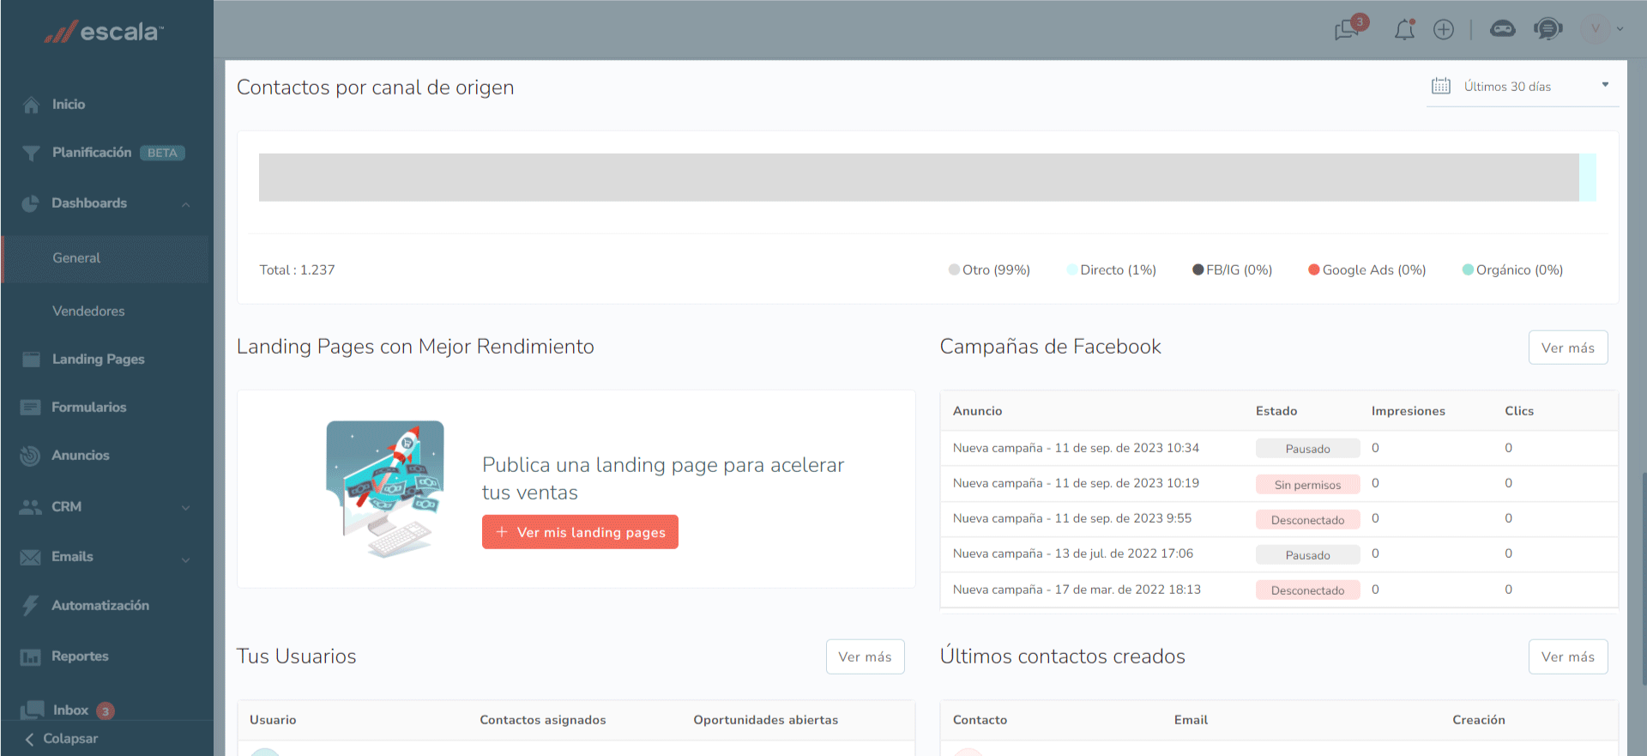This screenshot has height=756, width=1647.
Task: Click the user avatar V
Action: [x=1595, y=29]
